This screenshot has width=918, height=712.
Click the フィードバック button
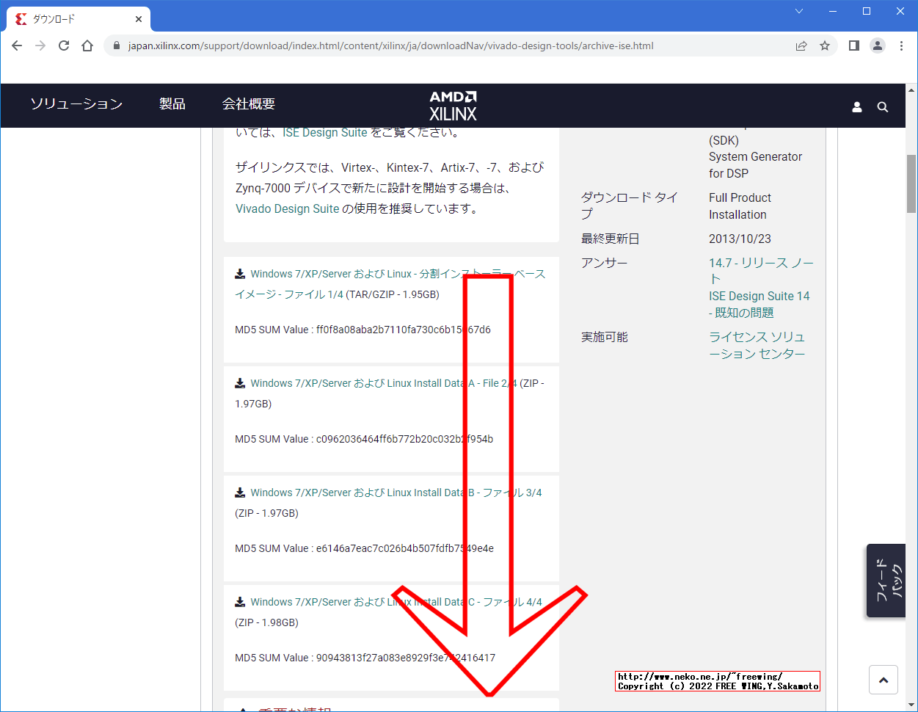(886, 580)
